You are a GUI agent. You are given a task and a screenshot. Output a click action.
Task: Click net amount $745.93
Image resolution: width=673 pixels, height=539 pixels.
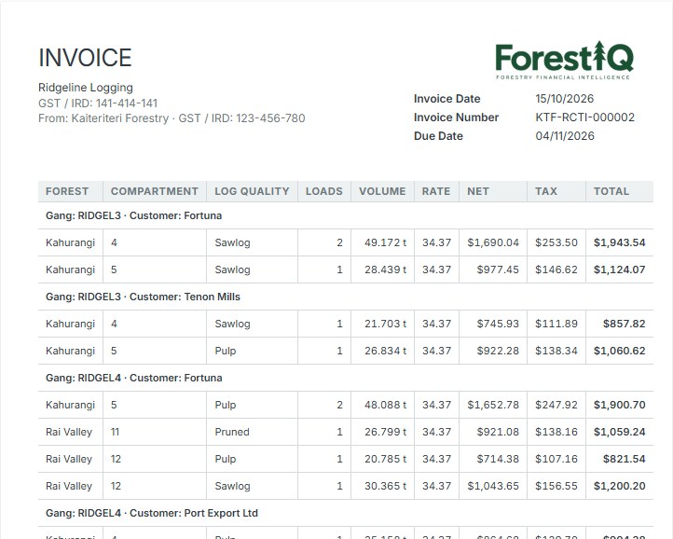pos(498,324)
